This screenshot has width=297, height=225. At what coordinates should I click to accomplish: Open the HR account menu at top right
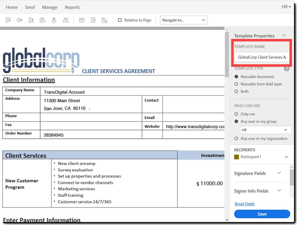[x=286, y=7]
